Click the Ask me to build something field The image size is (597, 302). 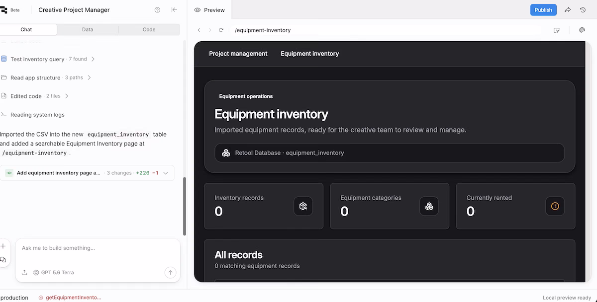(x=98, y=248)
